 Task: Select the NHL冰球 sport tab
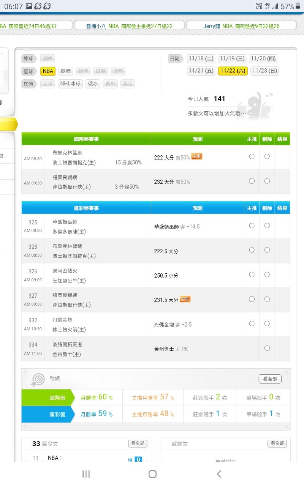point(70,84)
